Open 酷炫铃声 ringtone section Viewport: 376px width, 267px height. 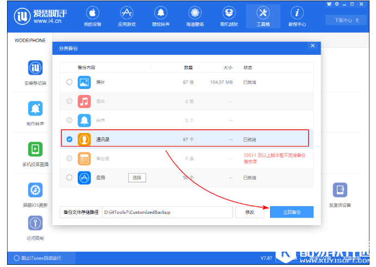click(161, 16)
